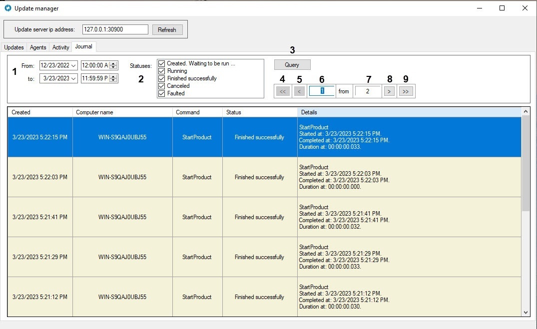The height and width of the screenshot is (329, 537).
Task: Select the Activity tab
Action: click(x=60, y=47)
